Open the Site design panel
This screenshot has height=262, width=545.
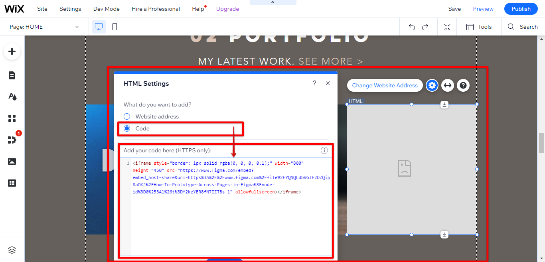pos(12,97)
